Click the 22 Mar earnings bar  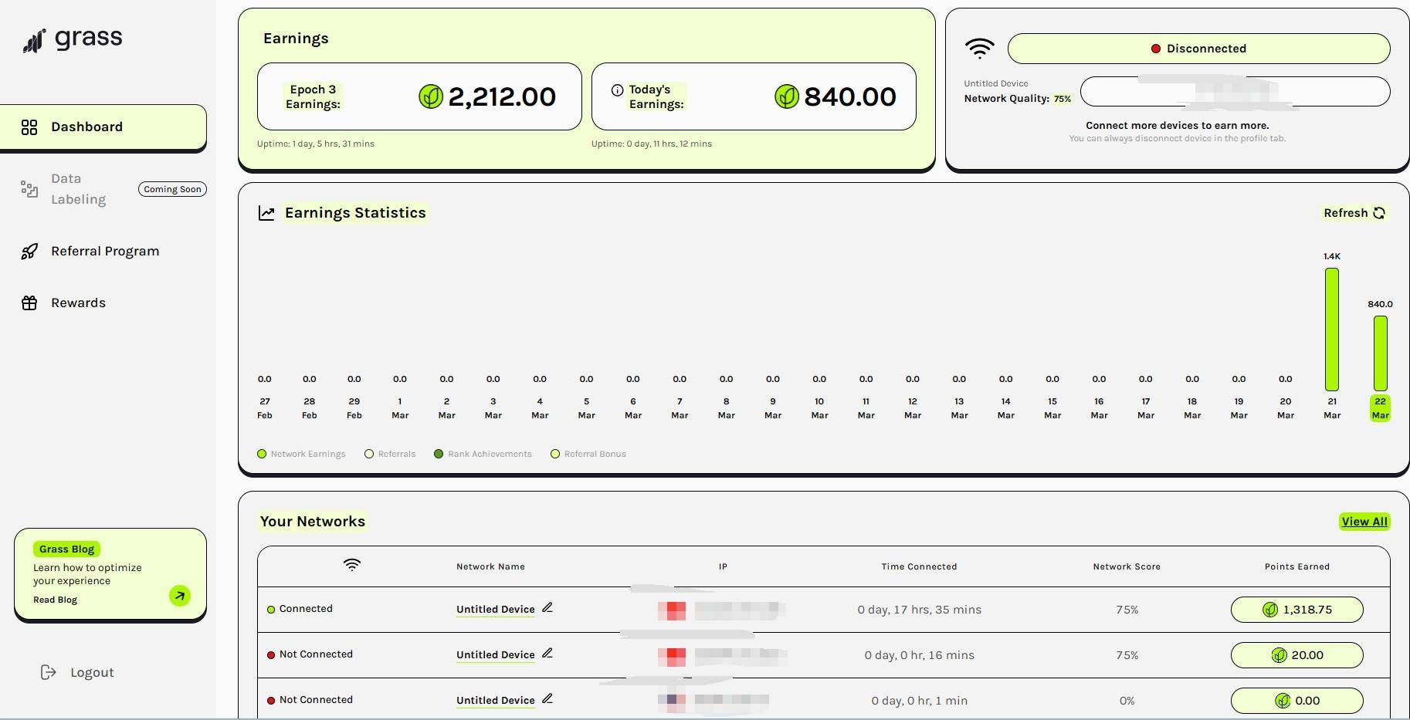1380,353
